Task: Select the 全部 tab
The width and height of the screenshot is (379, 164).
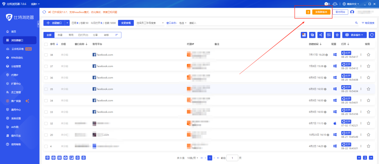Action: [49, 35]
